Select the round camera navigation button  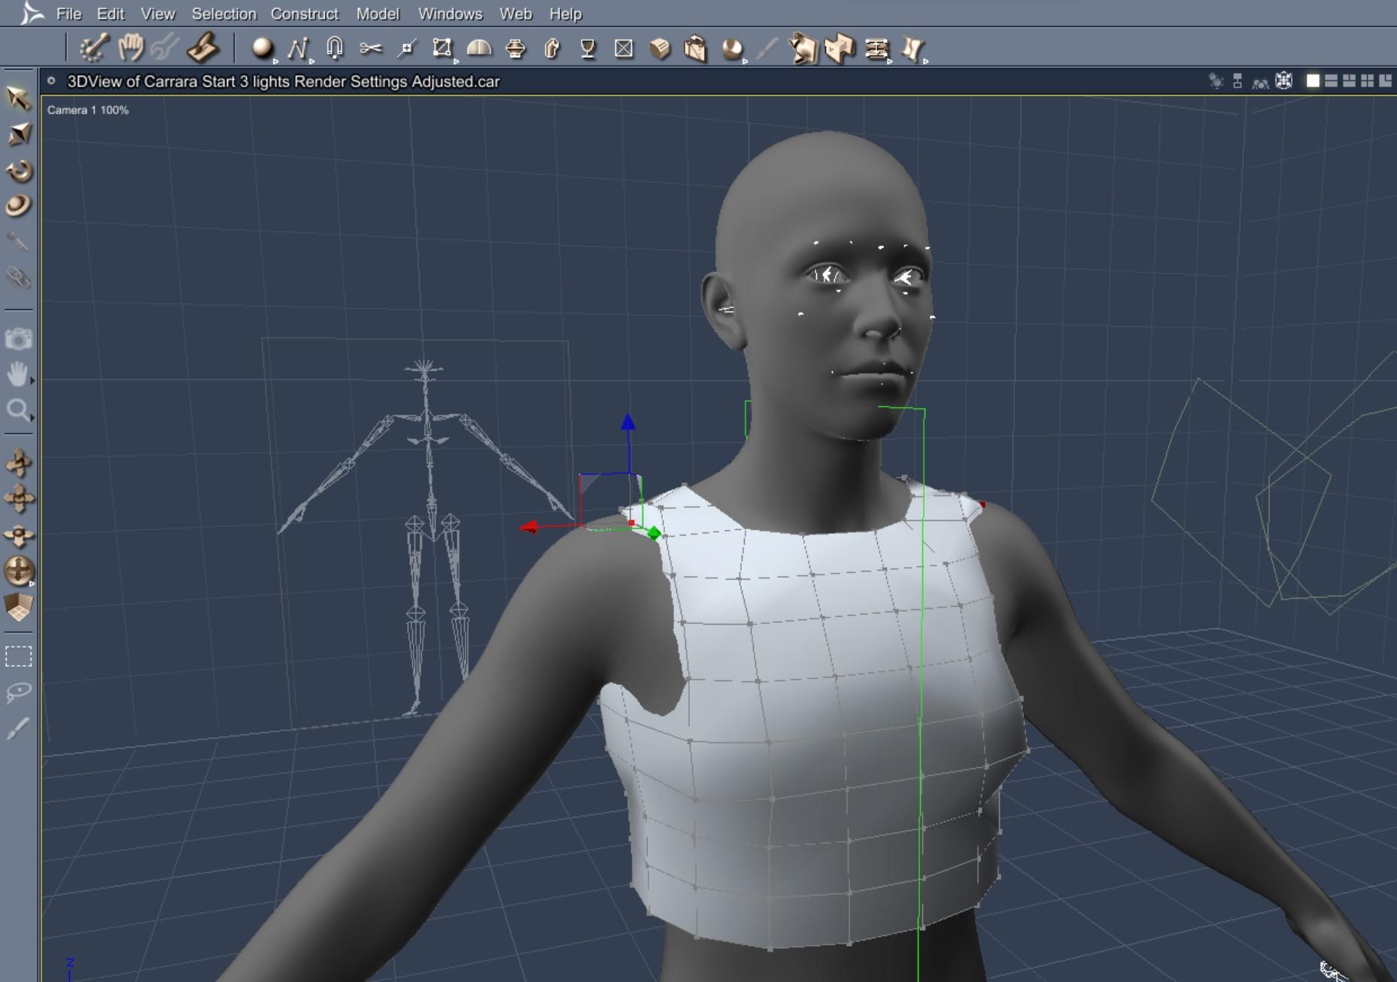click(18, 571)
